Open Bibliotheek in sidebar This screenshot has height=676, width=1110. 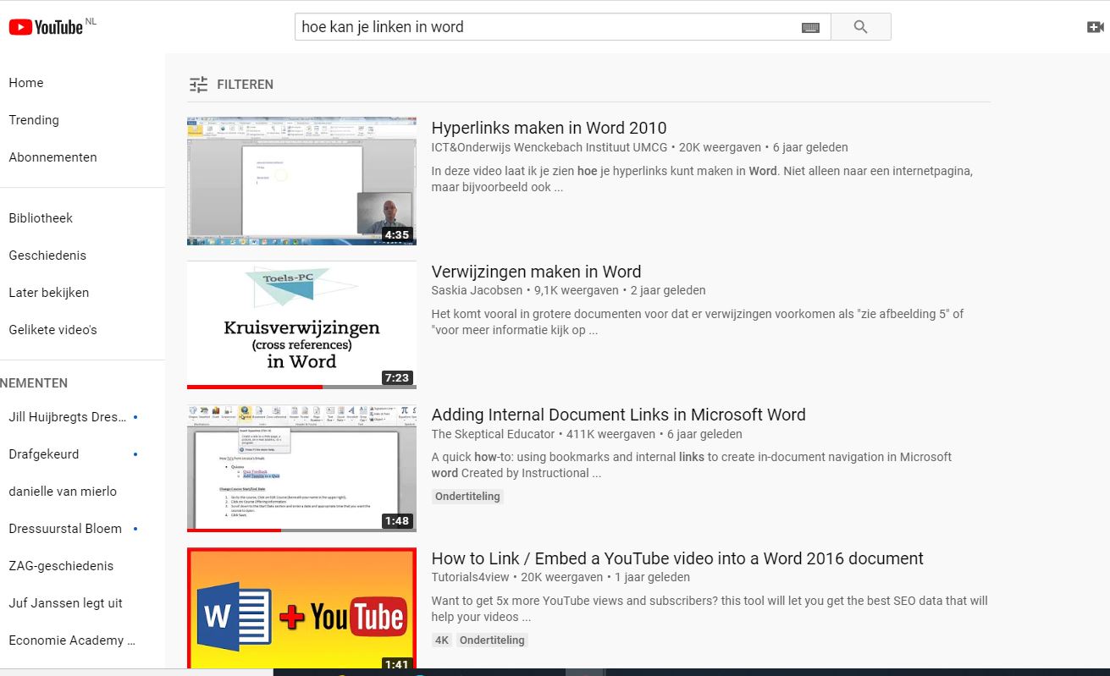(41, 218)
